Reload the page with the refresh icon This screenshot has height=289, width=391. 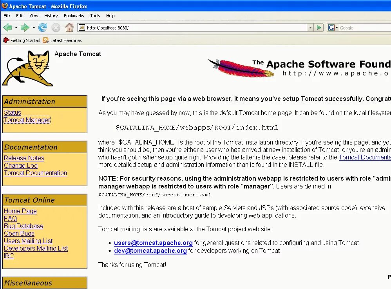click(43, 27)
